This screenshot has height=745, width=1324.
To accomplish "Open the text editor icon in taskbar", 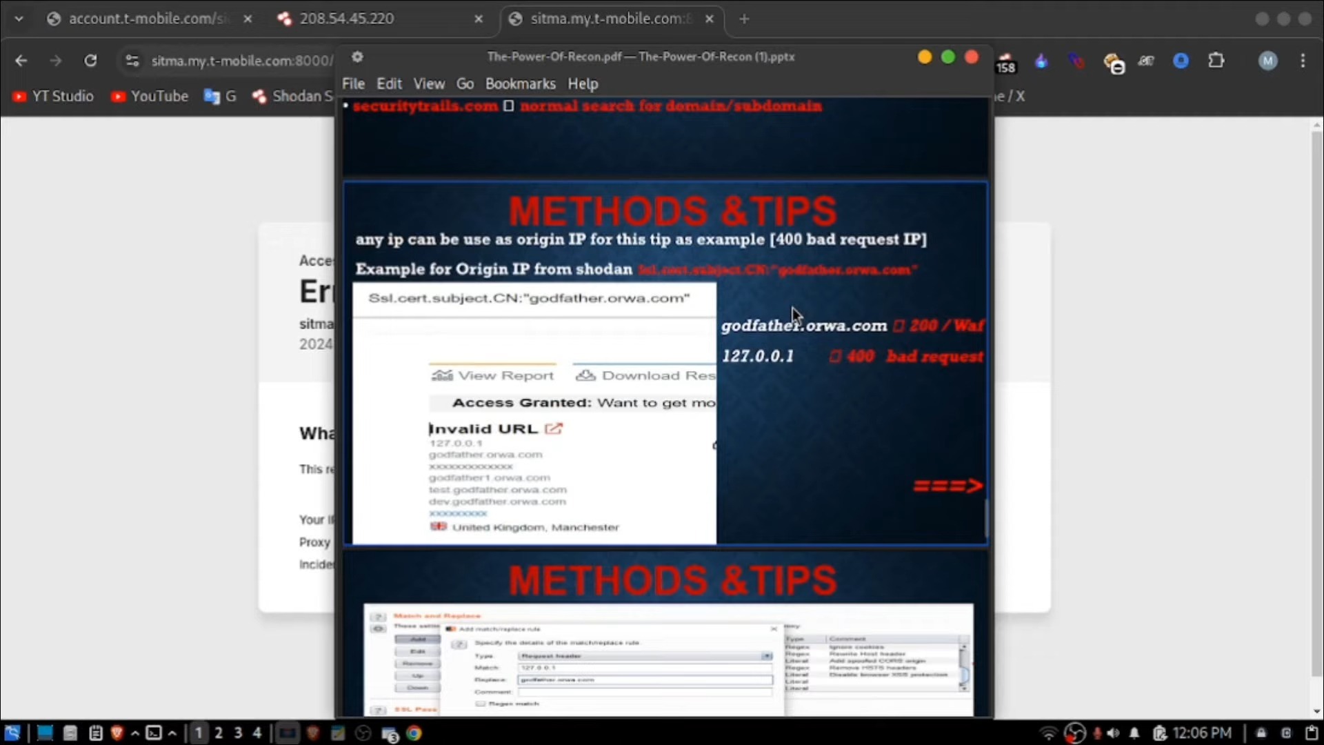I will [x=96, y=733].
